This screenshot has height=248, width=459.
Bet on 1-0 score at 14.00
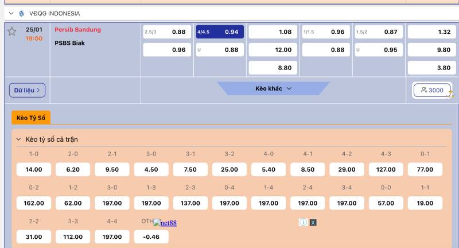[x=34, y=169]
